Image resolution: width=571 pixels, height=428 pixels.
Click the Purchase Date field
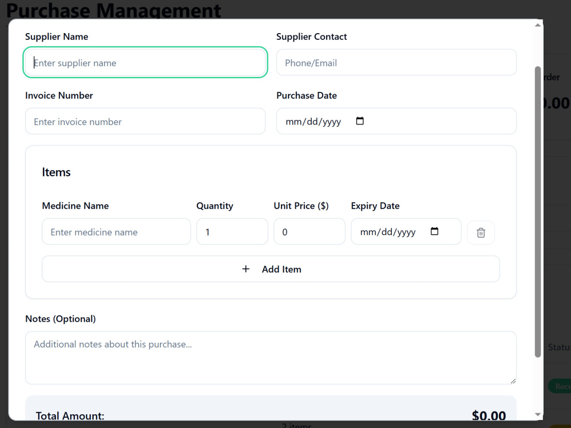[396, 121]
